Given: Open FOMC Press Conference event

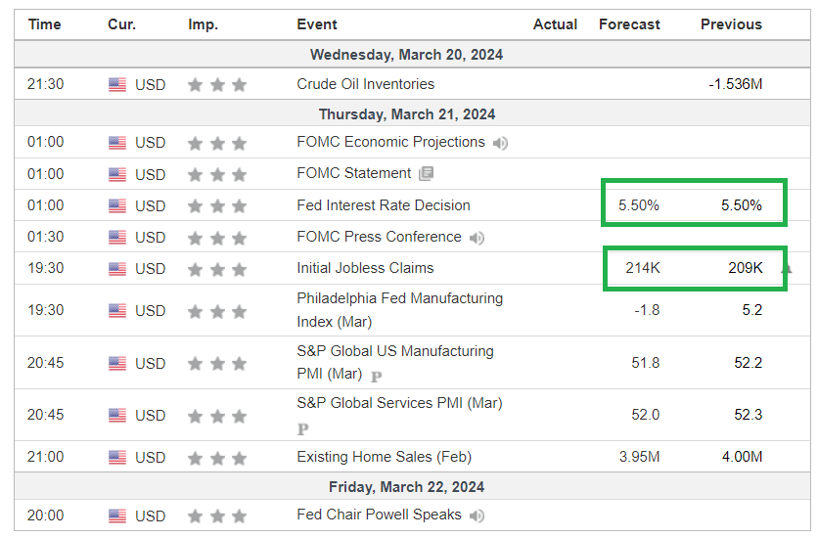Looking at the screenshot, I should click(379, 237).
